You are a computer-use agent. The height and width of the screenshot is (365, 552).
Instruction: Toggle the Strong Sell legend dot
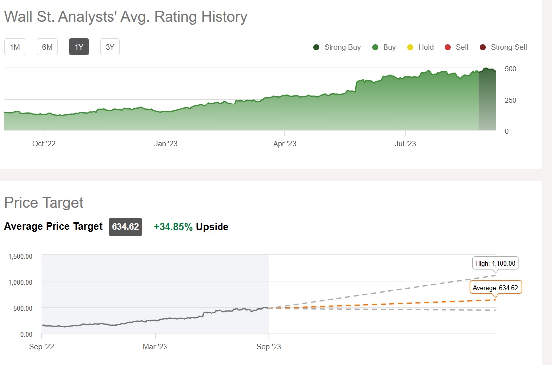tap(483, 47)
